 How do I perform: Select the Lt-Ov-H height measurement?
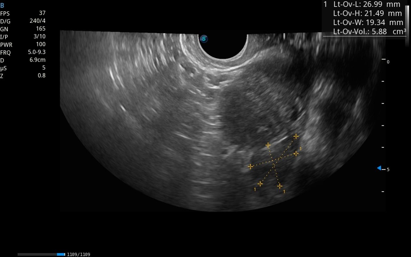tap(367, 14)
